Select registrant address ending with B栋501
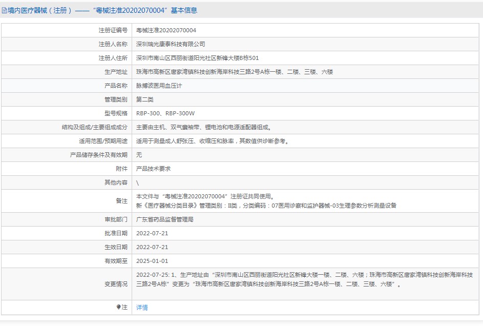Screen dimensions: 483x326 coord(197,58)
